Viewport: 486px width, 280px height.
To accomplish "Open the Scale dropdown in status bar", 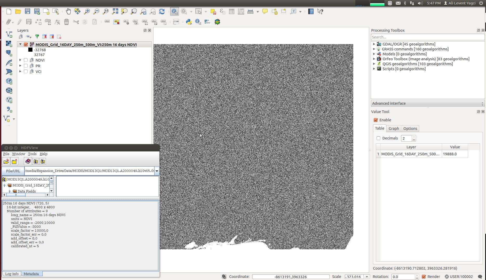I will (x=367, y=277).
